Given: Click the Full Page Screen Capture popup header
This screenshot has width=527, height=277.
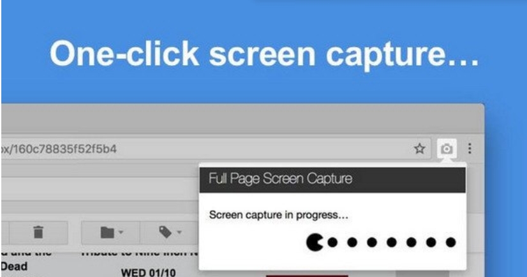Looking at the screenshot, I should [x=332, y=180].
